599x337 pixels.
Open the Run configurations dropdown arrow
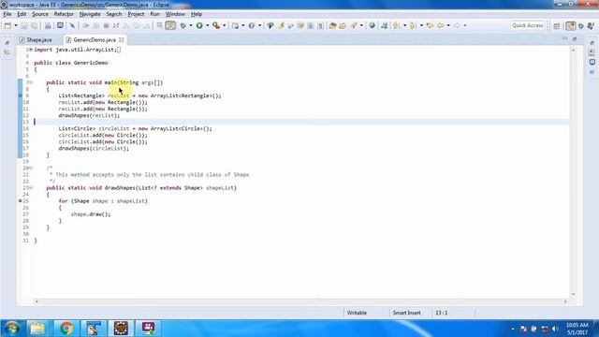point(208,25)
